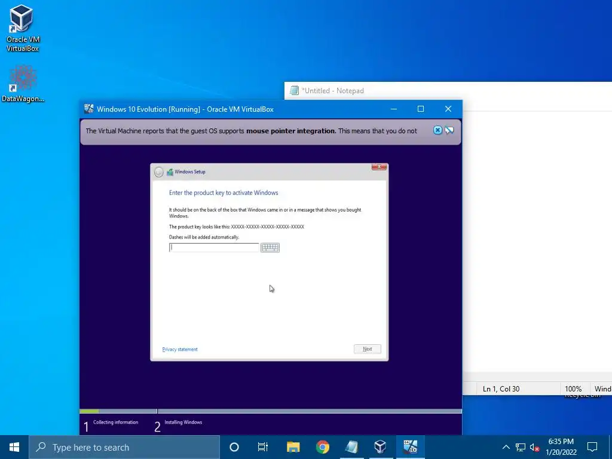Screen dimensions: 612x459
Task: Open the Action Center notifications icon
Action: [x=592, y=447]
